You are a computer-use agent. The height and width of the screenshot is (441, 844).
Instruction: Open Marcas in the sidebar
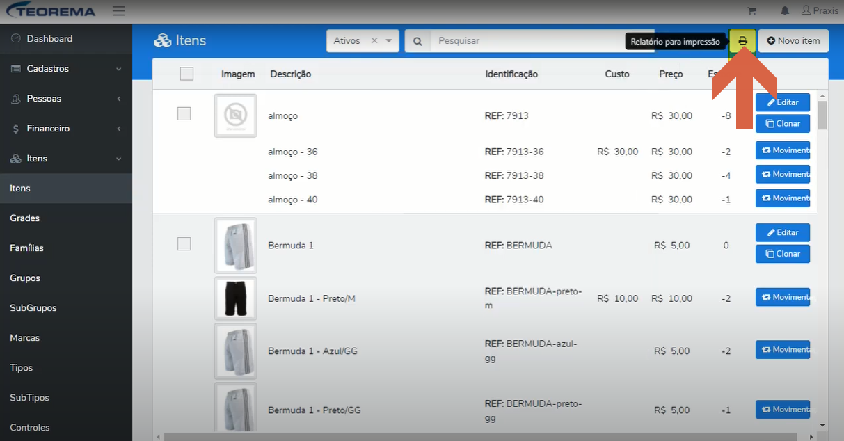click(66, 338)
